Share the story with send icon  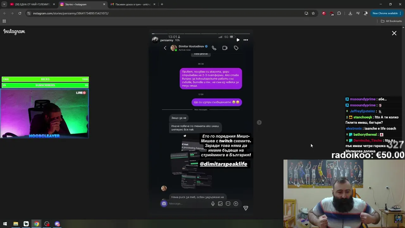(246, 208)
